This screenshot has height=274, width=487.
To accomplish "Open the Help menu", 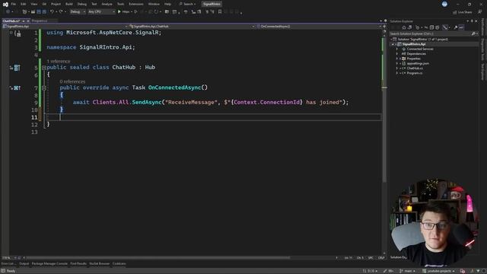I will tap(167, 4).
